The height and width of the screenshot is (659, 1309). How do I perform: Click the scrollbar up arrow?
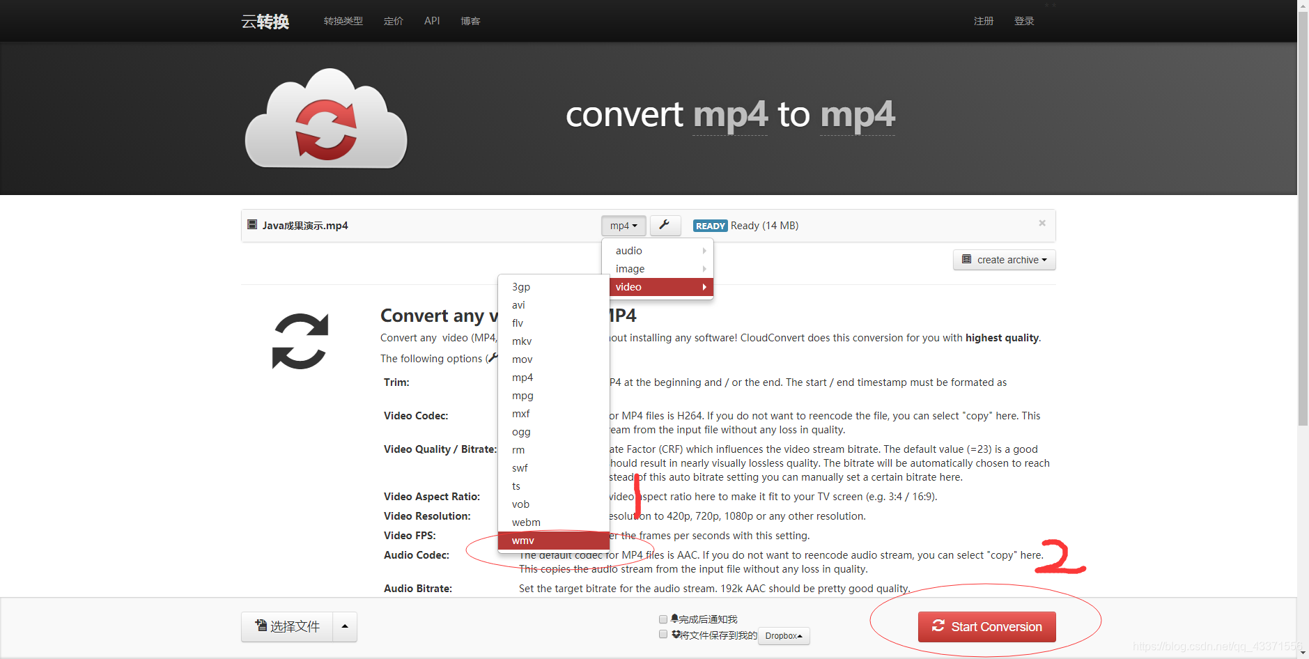(1303, 5)
